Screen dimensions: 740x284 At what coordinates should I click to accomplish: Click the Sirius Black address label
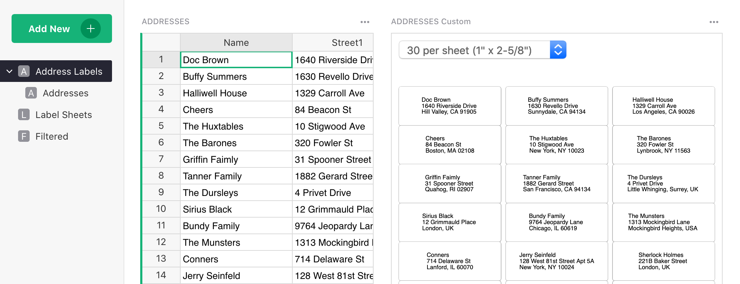coord(450,222)
